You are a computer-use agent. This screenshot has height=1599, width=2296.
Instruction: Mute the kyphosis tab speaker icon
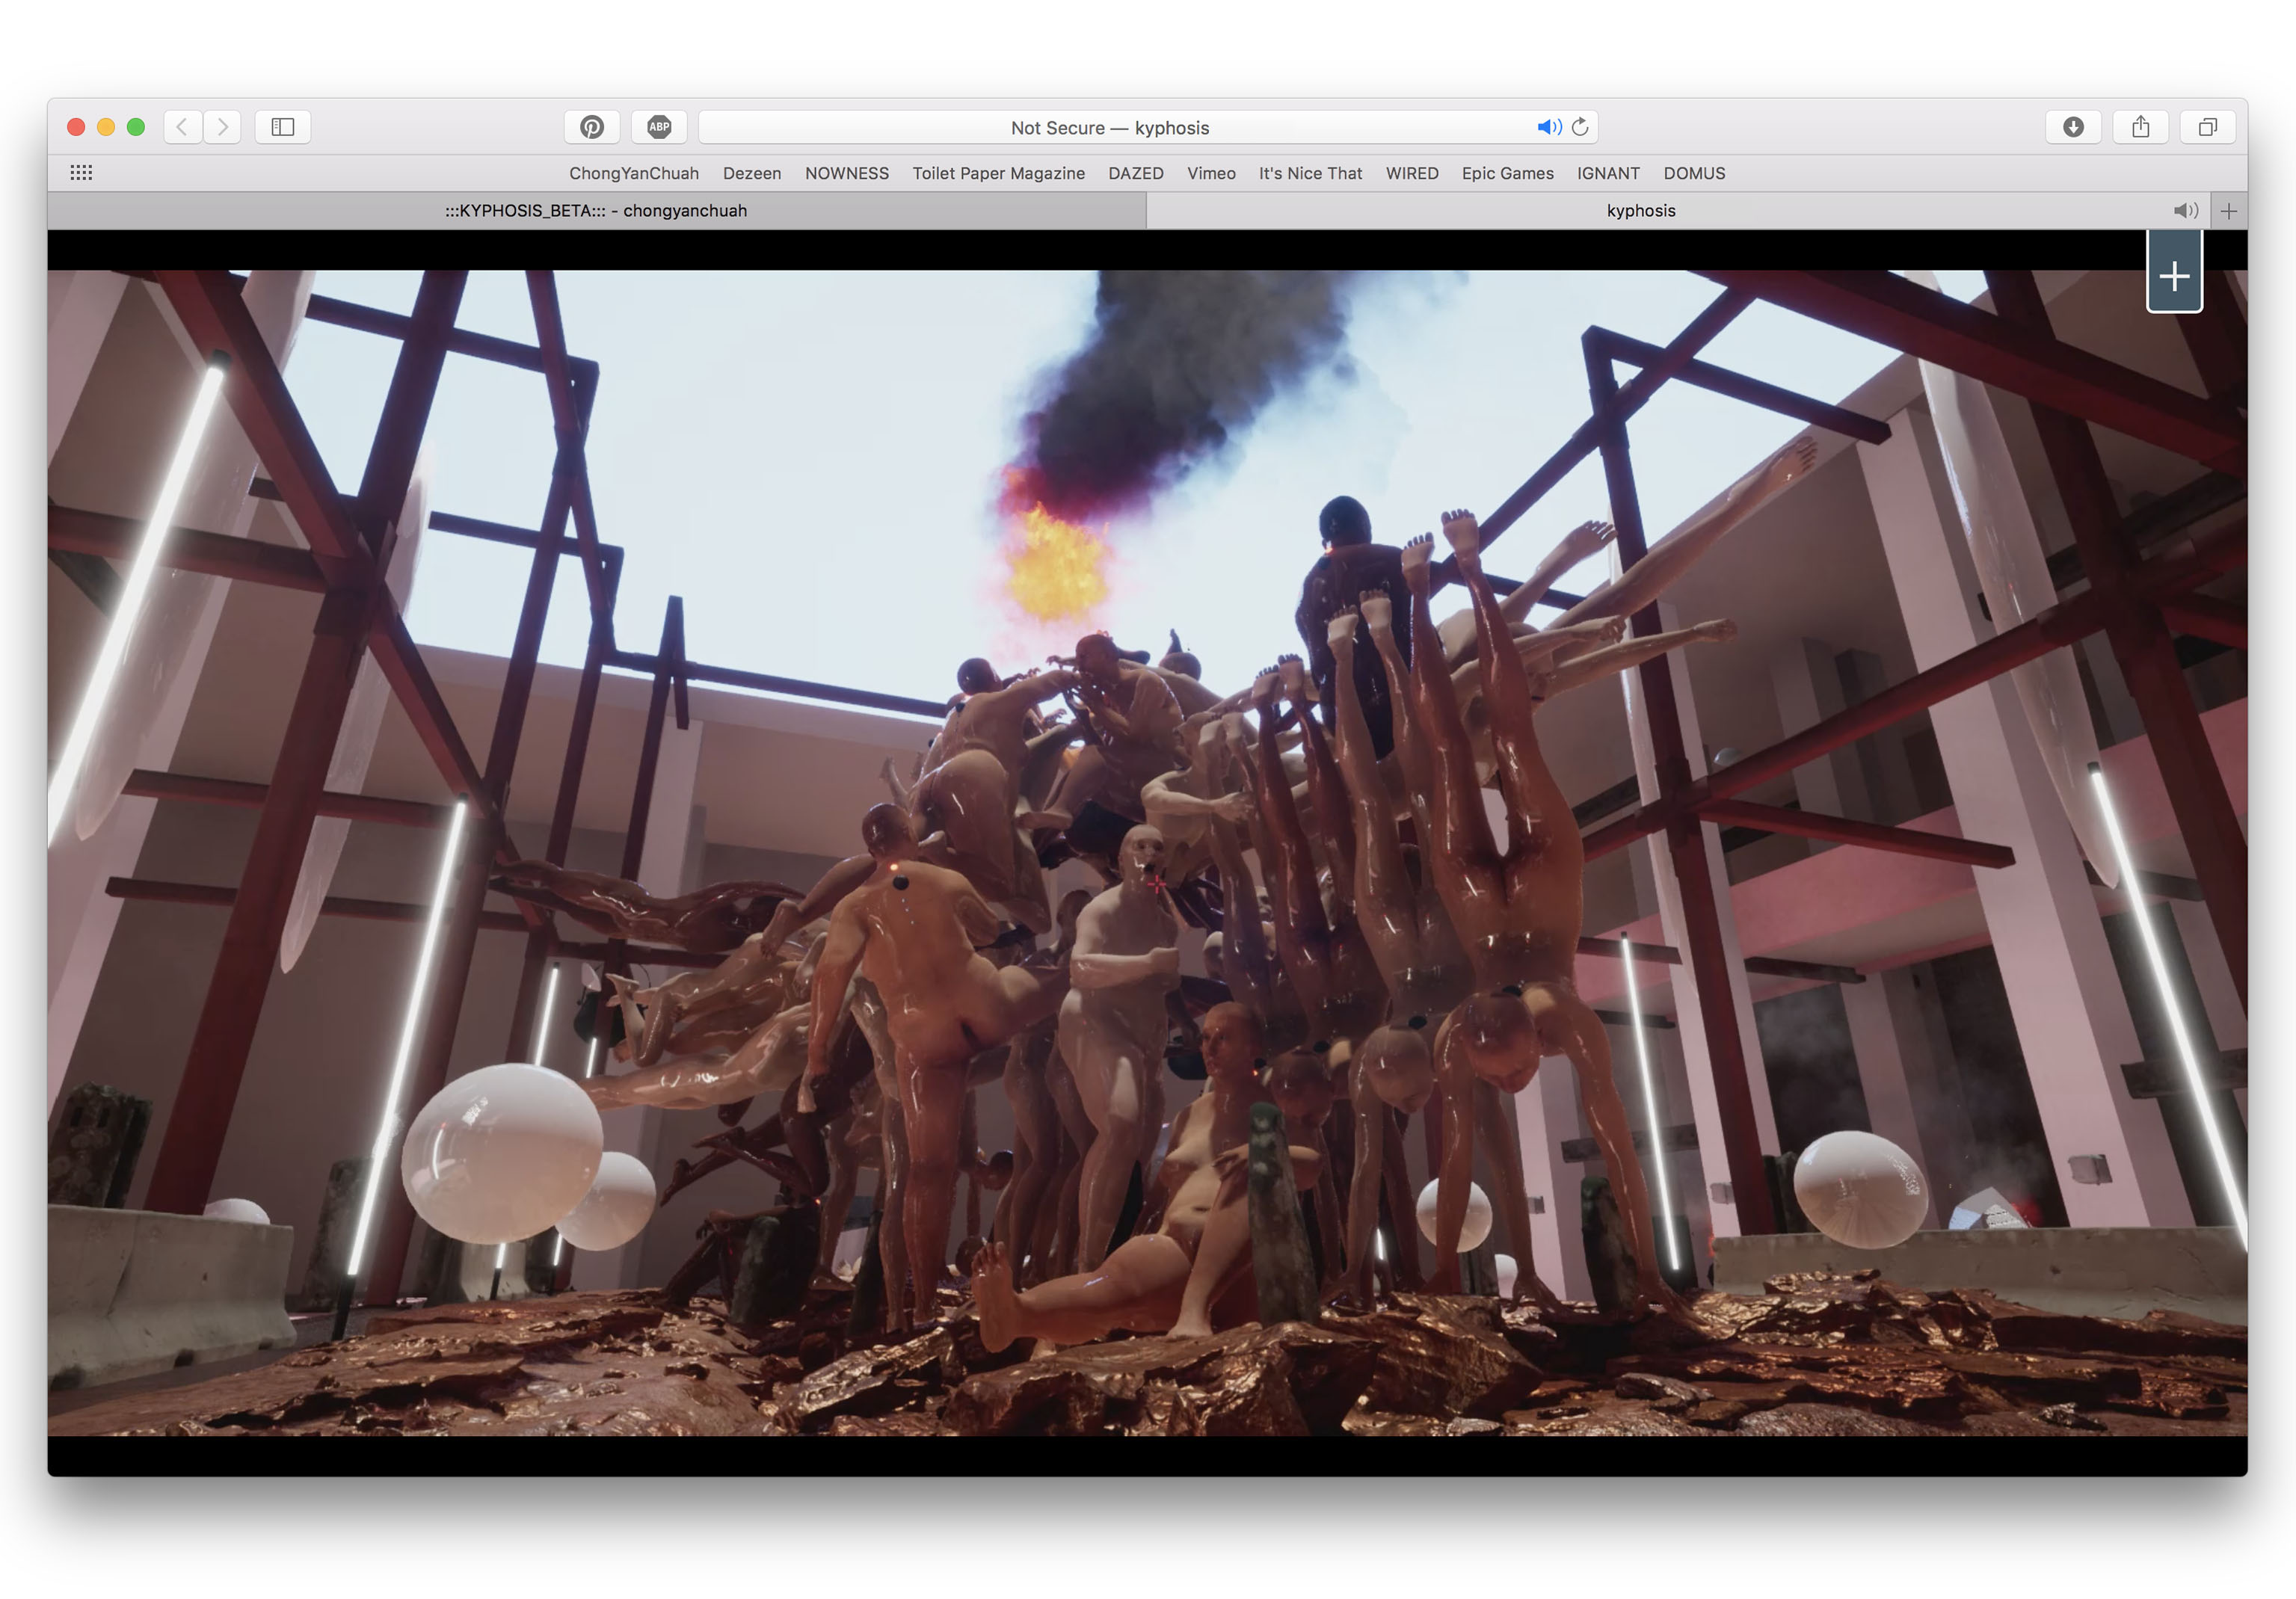click(2185, 211)
